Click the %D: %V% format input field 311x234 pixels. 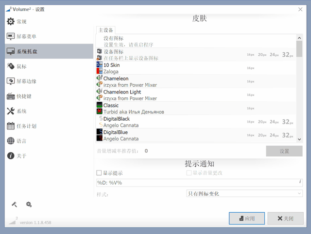click(200, 183)
